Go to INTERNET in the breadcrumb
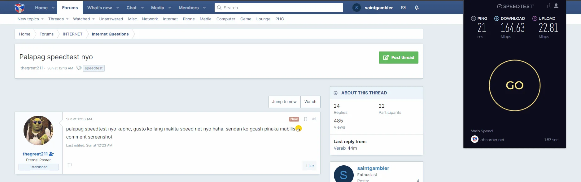The image size is (581, 182). 73,34
